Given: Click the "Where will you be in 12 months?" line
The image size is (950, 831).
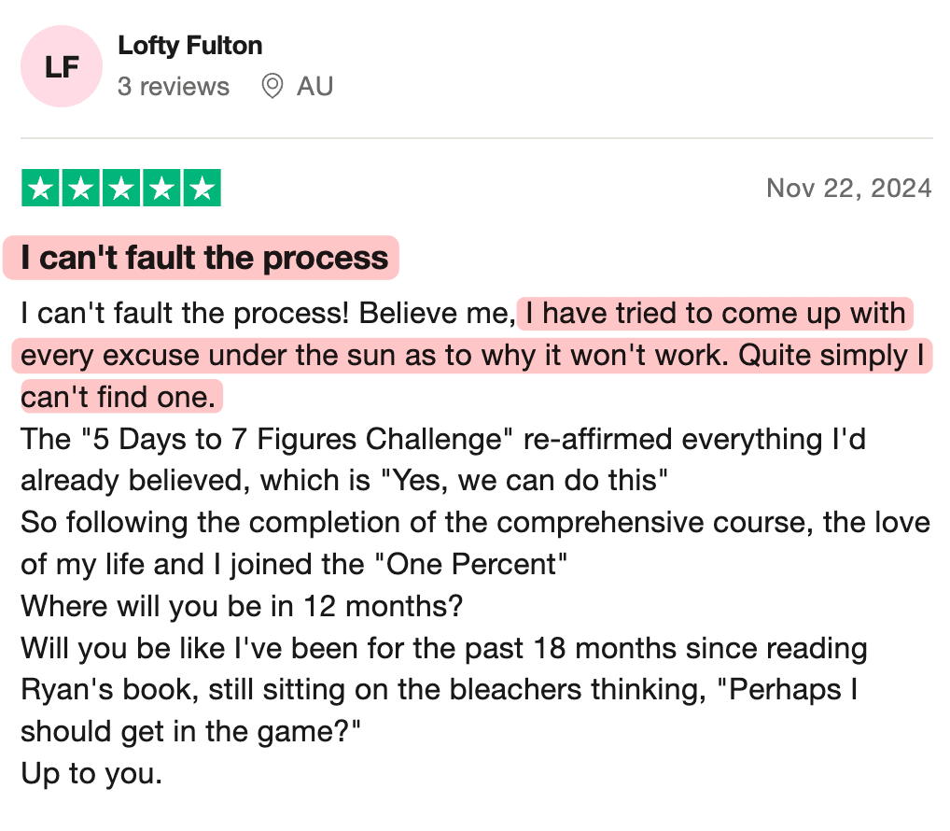Looking at the screenshot, I should tap(242, 607).
